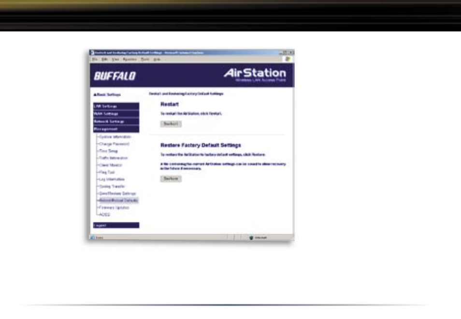Select System Information in Management tree
The width and height of the screenshot is (461, 319).
click(x=115, y=137)
